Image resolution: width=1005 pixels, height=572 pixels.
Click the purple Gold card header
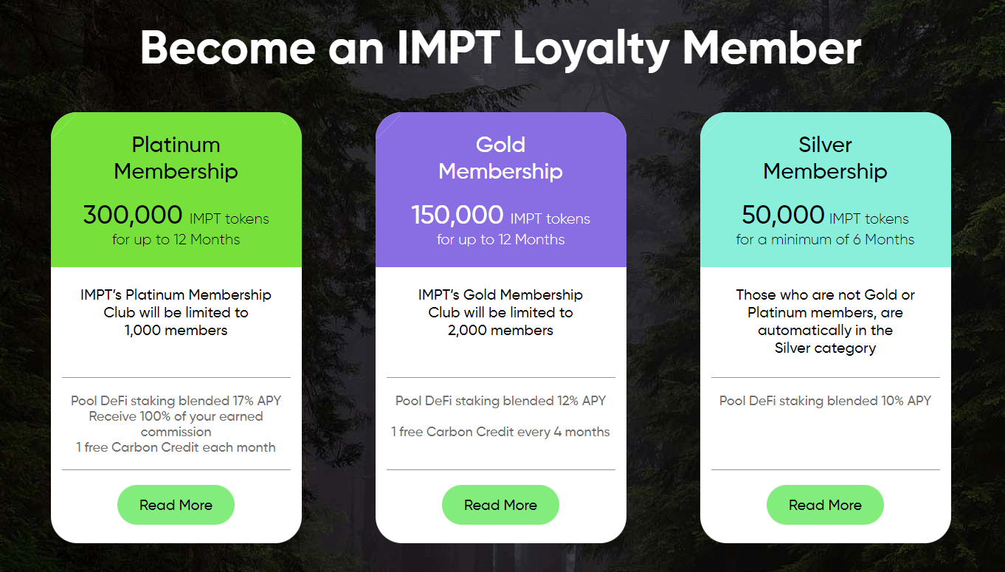[501, 190]
